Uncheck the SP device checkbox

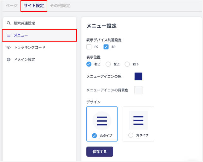tap(106, 47)
